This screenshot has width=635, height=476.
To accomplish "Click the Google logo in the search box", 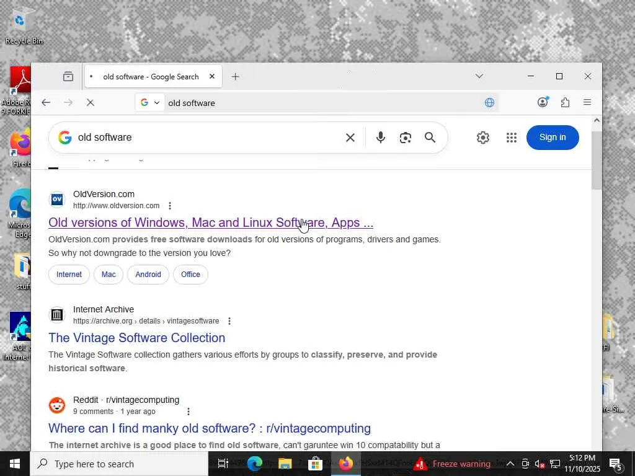I will coord(64,138).
